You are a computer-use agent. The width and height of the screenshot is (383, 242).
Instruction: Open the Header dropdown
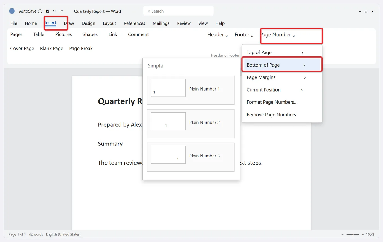218,35
